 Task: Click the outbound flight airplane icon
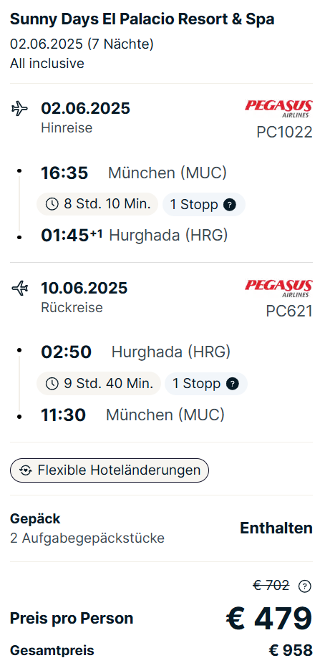(19, 109)
